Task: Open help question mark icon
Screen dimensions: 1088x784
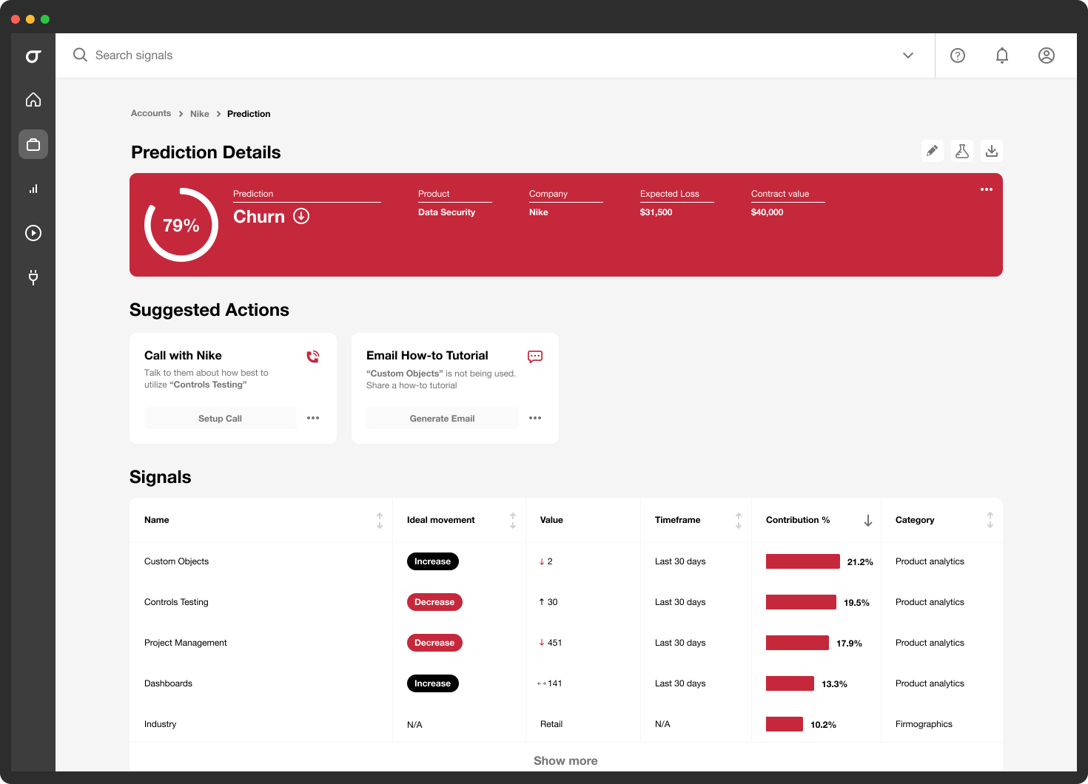Action: (958, 55)
